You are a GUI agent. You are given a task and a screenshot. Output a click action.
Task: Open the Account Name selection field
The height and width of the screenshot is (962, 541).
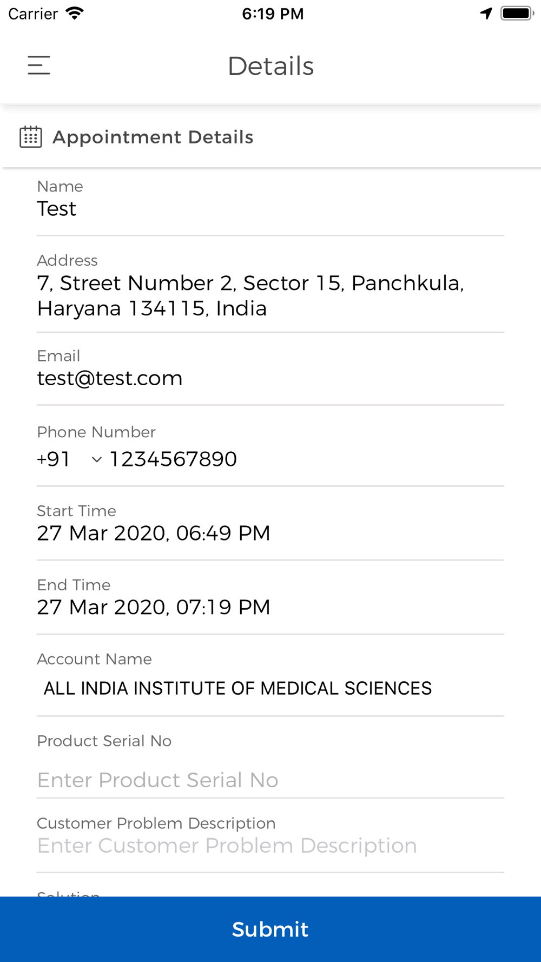tap(270, 688)
